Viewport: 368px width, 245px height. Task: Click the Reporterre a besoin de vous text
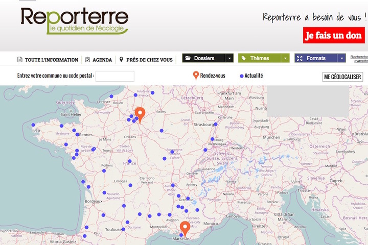point(314,17)
